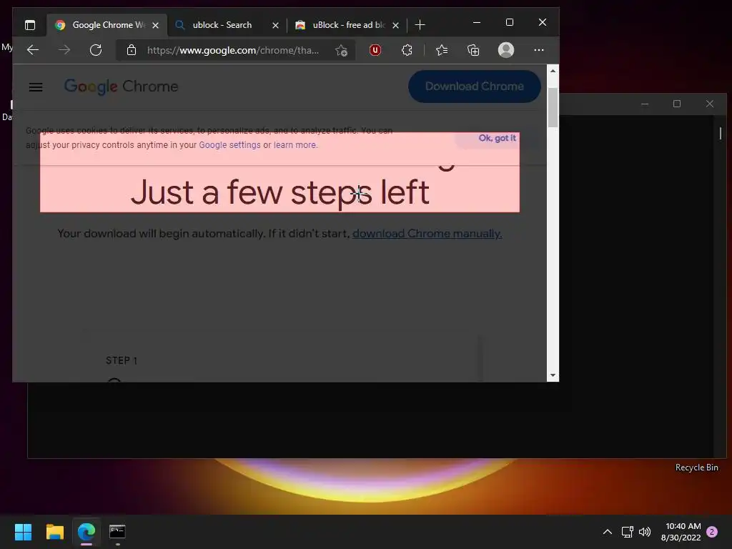Open the volume tray icon
Viewport: 732px width, 549px height.
click(645, 532)
